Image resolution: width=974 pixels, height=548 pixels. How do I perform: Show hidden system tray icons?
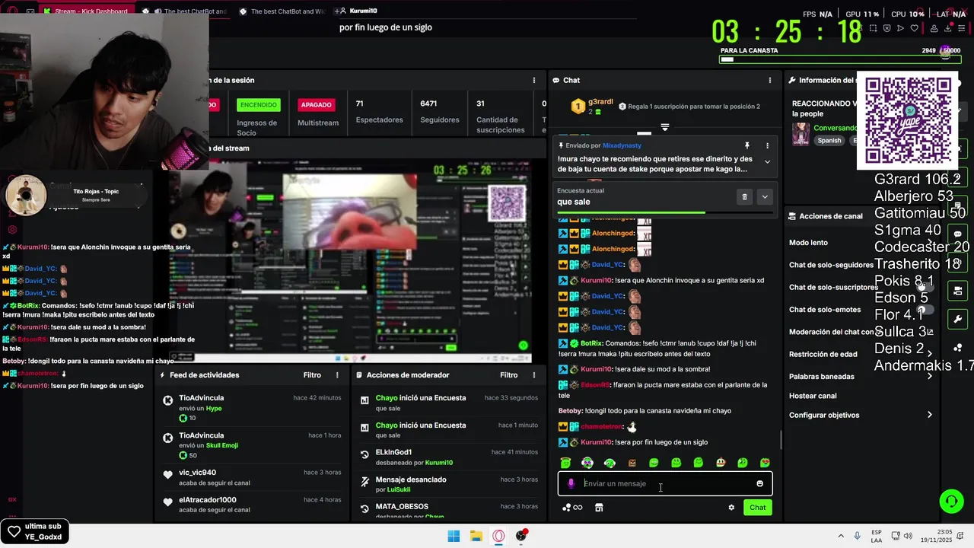[x=841, y=536]
